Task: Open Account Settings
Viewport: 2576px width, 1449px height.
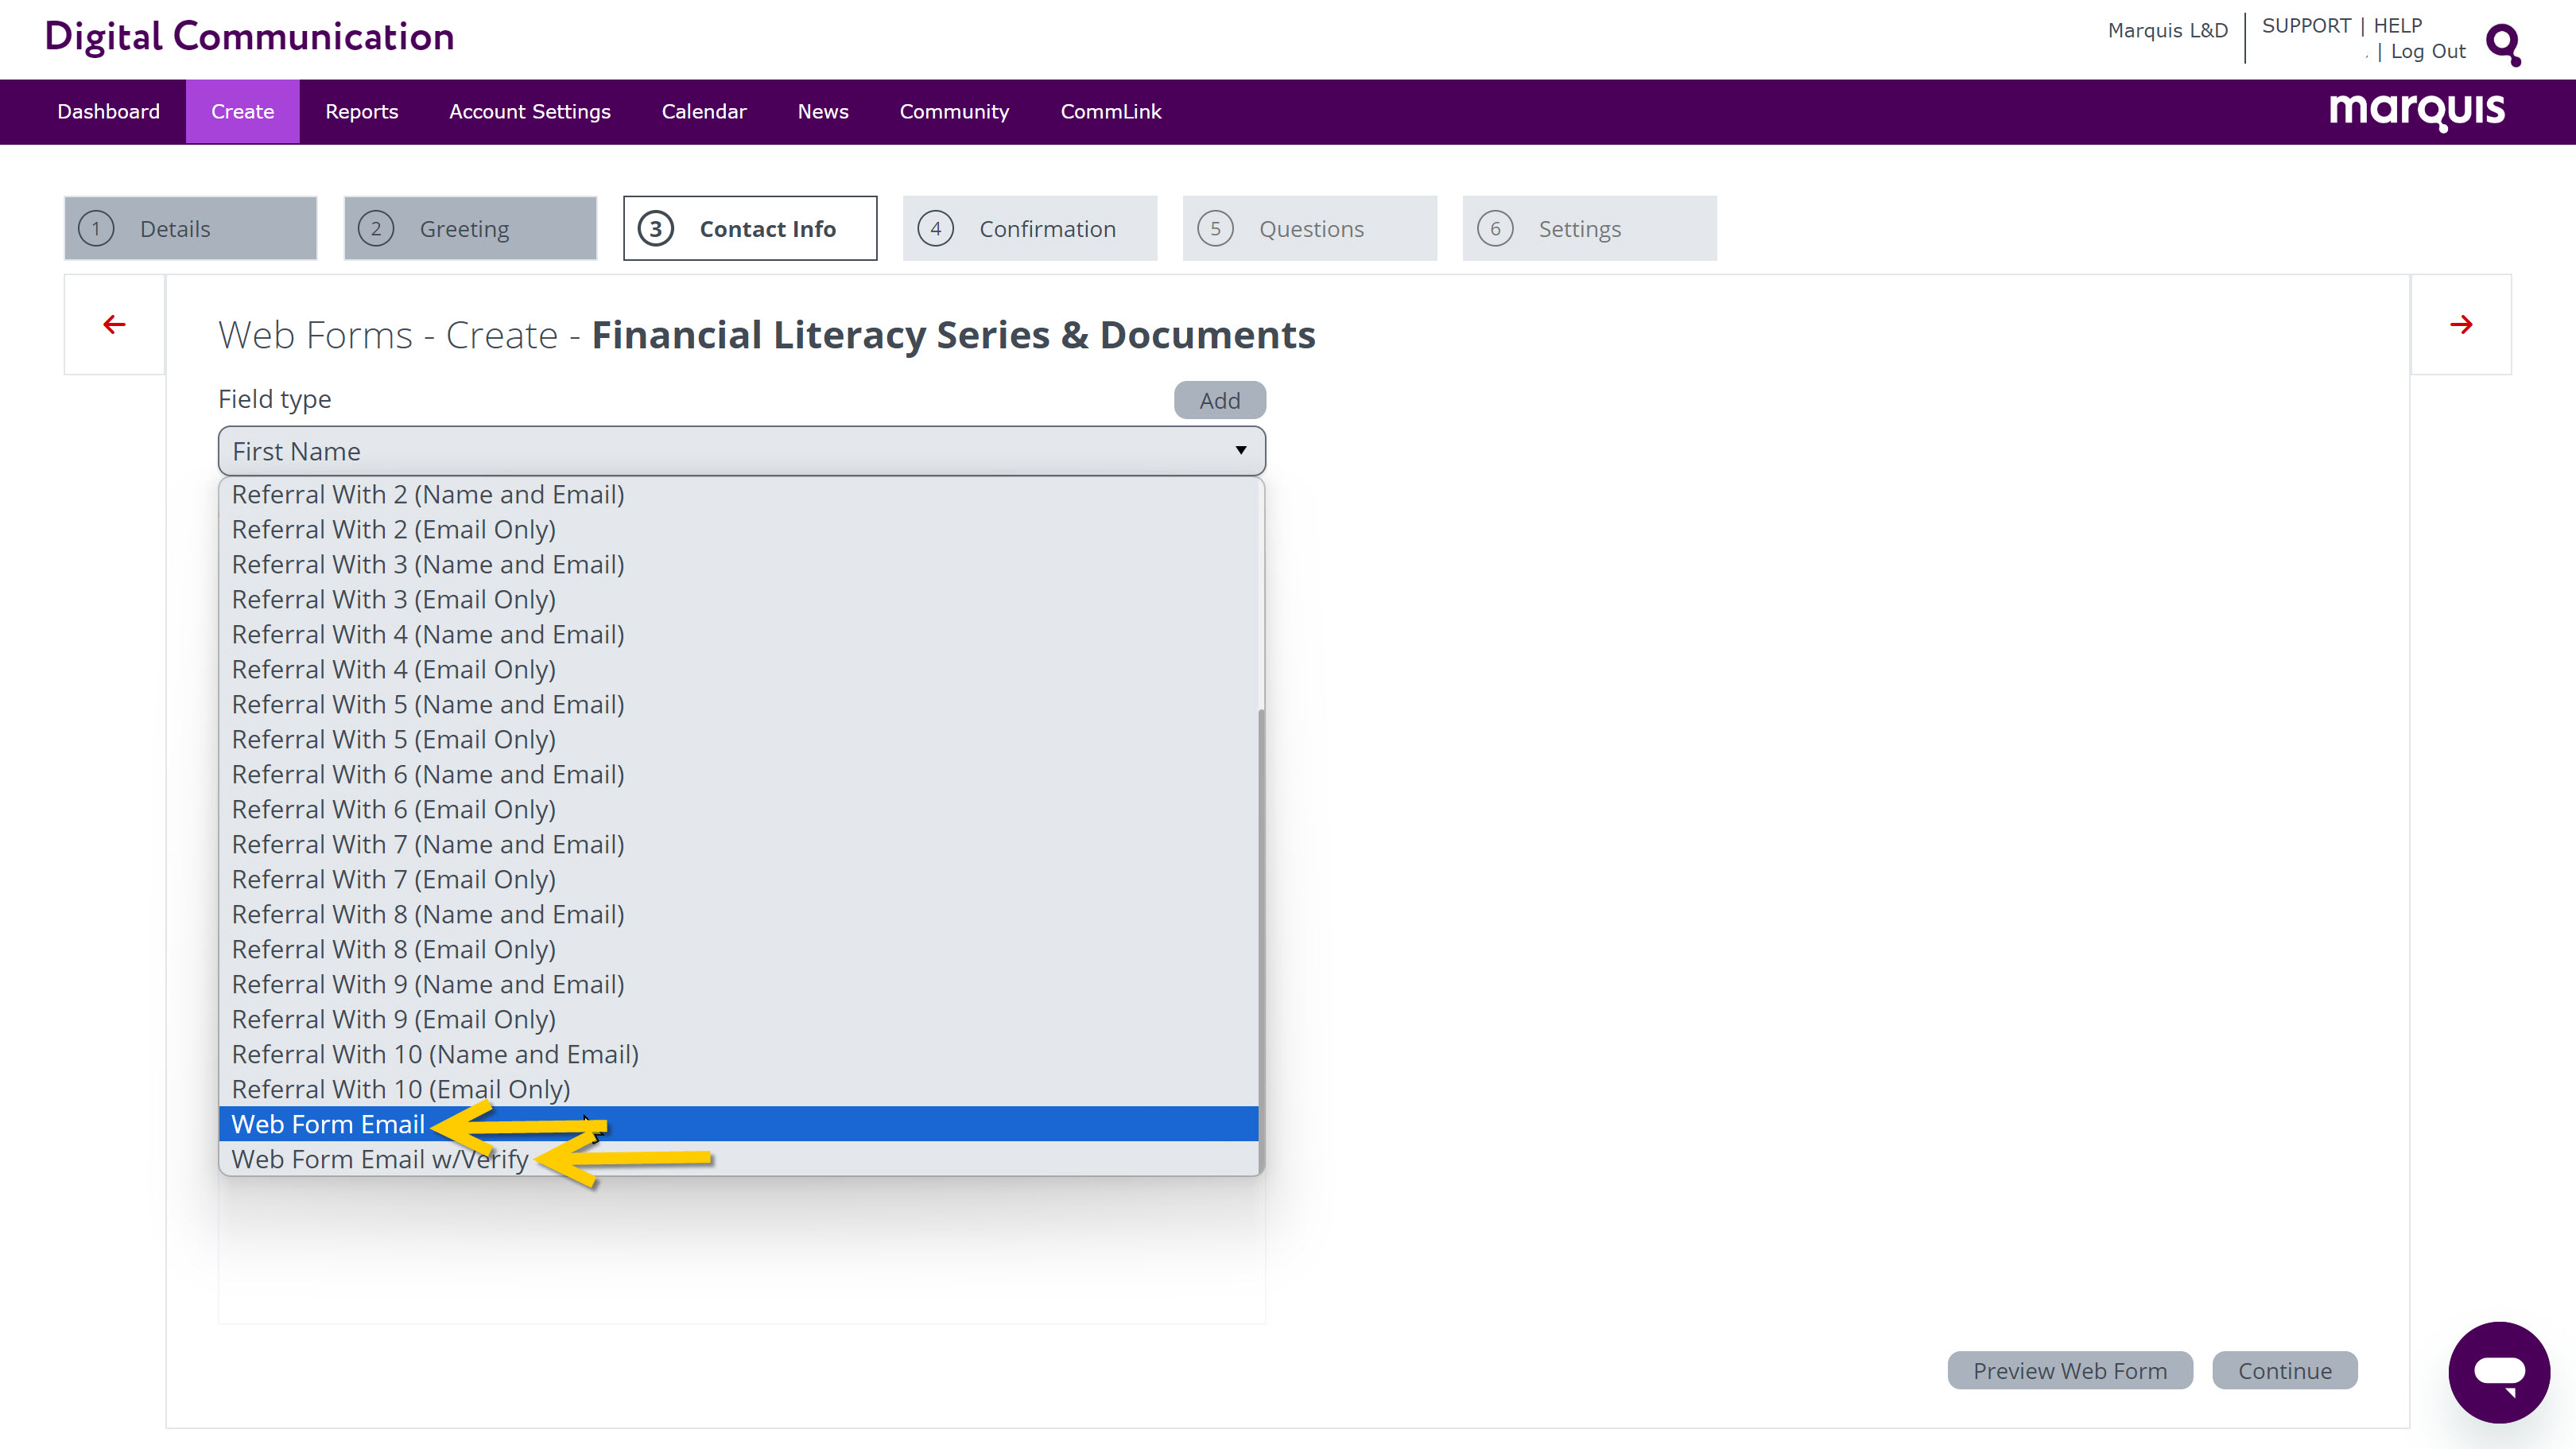Action: (x=529, y=111)
